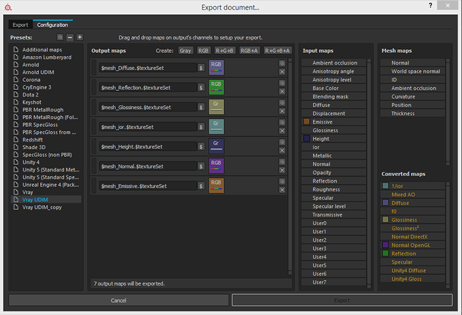The image size is (462, 315).
Task: Duplicate the selected preset icon
Action: click(x=60, y=37)
